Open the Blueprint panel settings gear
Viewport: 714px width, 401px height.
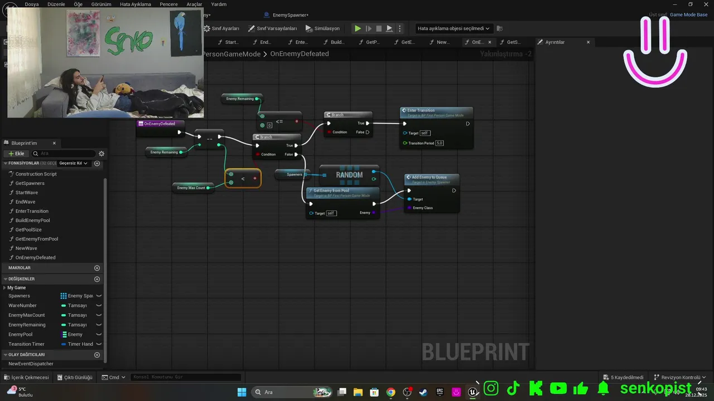102,154
